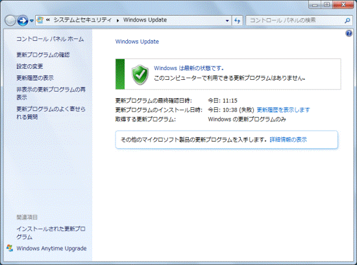Click the 今日: 11:15 last check time
This screenshot has width=357, height=265.
click(223, 101)
